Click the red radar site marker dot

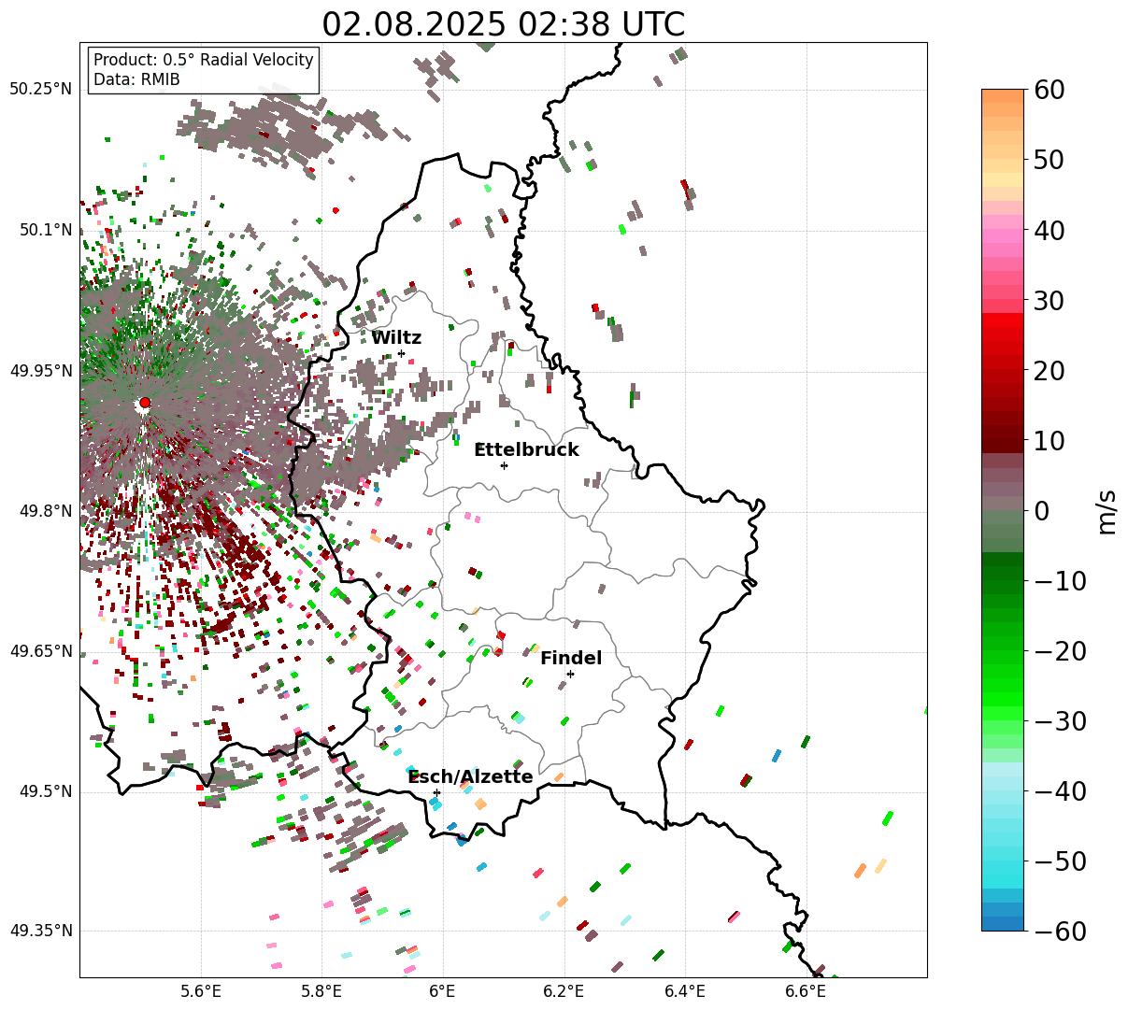point(145,403)
